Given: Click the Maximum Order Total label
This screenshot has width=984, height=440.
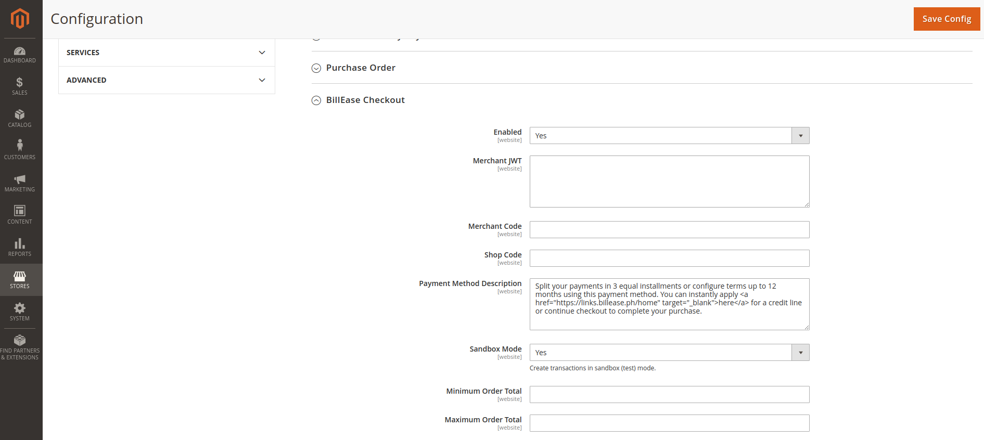Looking at the screenshot, I should point(483,420).
